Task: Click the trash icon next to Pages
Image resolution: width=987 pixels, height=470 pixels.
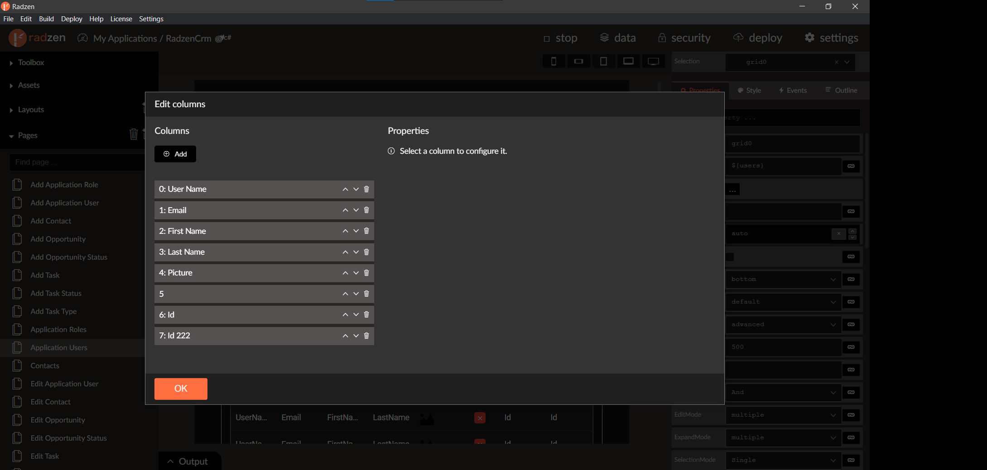Action: tap(134, 134)
